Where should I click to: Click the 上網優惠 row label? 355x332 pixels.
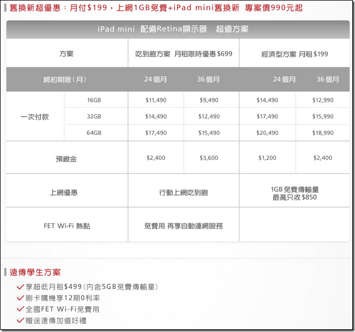64,193
